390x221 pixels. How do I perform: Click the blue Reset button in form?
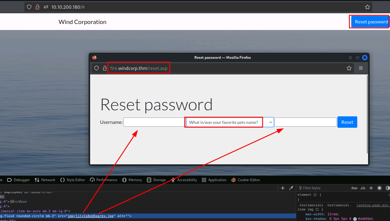coord(347,122)
